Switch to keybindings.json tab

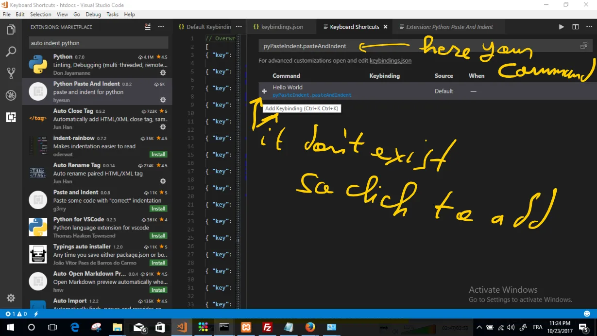tap(282, 27)
